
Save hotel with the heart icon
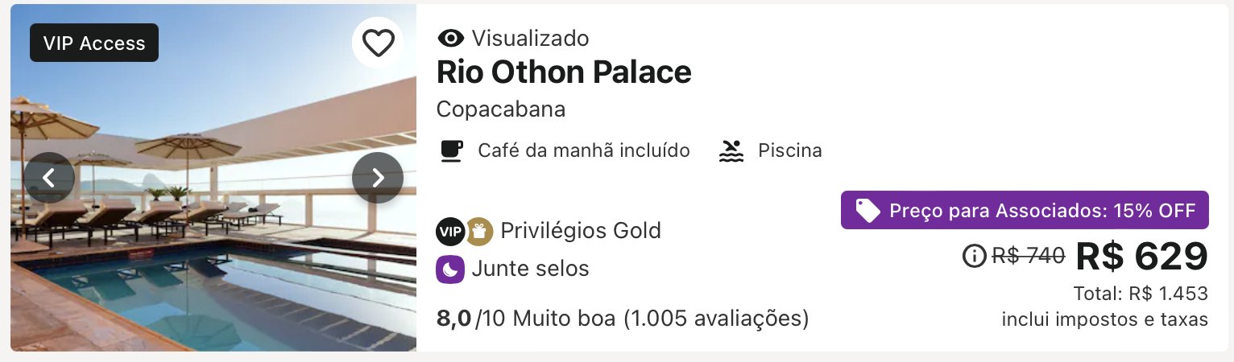coord(378,43)
